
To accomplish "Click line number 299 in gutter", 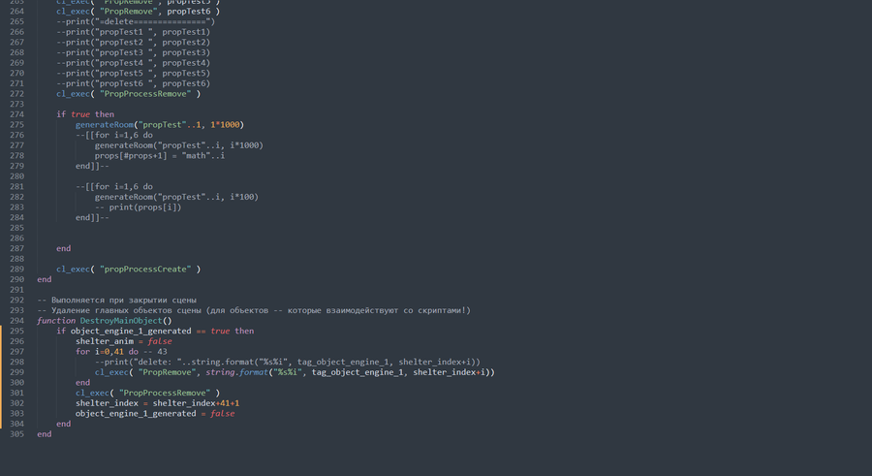I will pyautogui.click(x=16, y=372).
